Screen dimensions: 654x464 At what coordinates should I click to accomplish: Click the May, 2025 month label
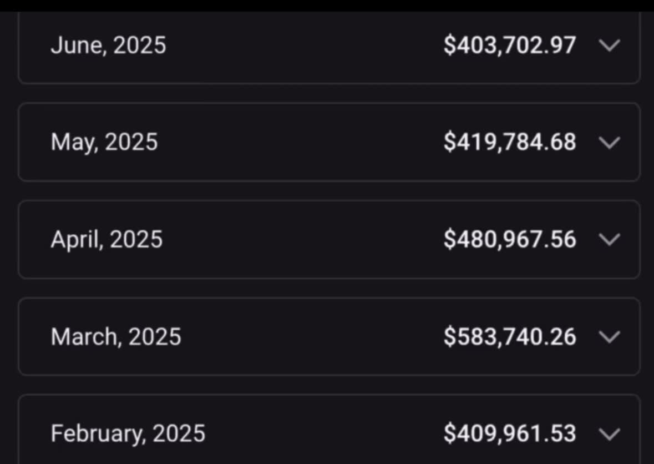[x=104, y=142]
